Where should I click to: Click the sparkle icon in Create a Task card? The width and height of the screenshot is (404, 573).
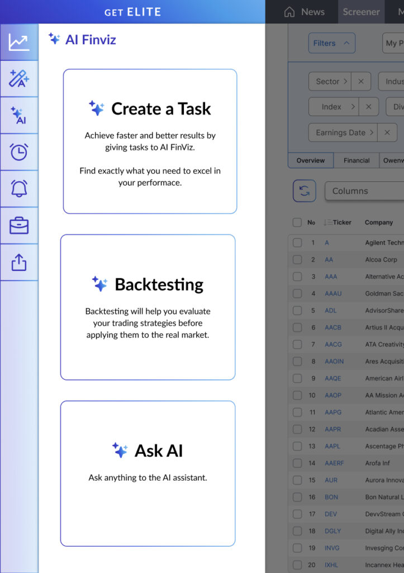(97, 108)
